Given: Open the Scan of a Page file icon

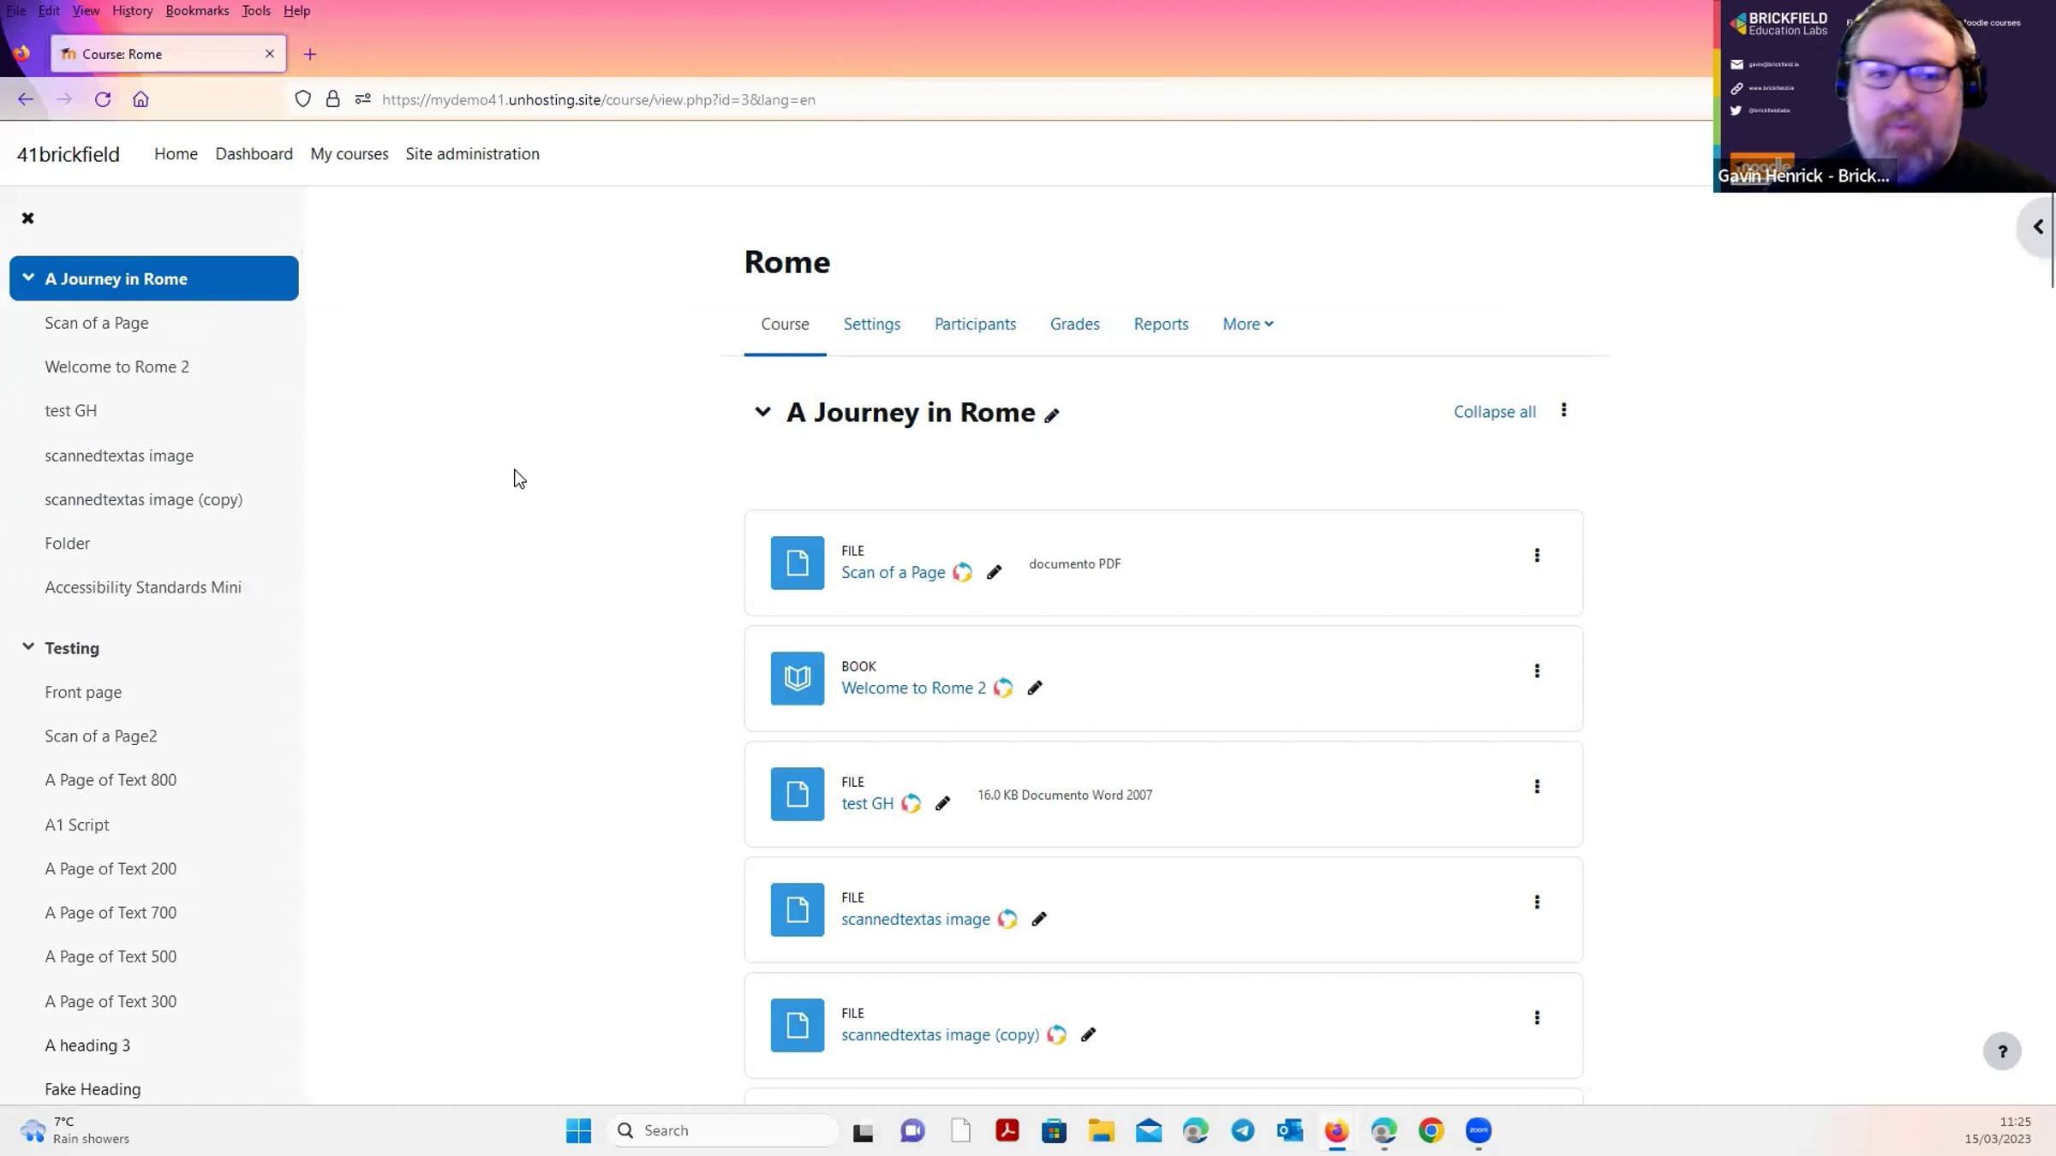Looking at the screenshot, I should pos(798,563).
